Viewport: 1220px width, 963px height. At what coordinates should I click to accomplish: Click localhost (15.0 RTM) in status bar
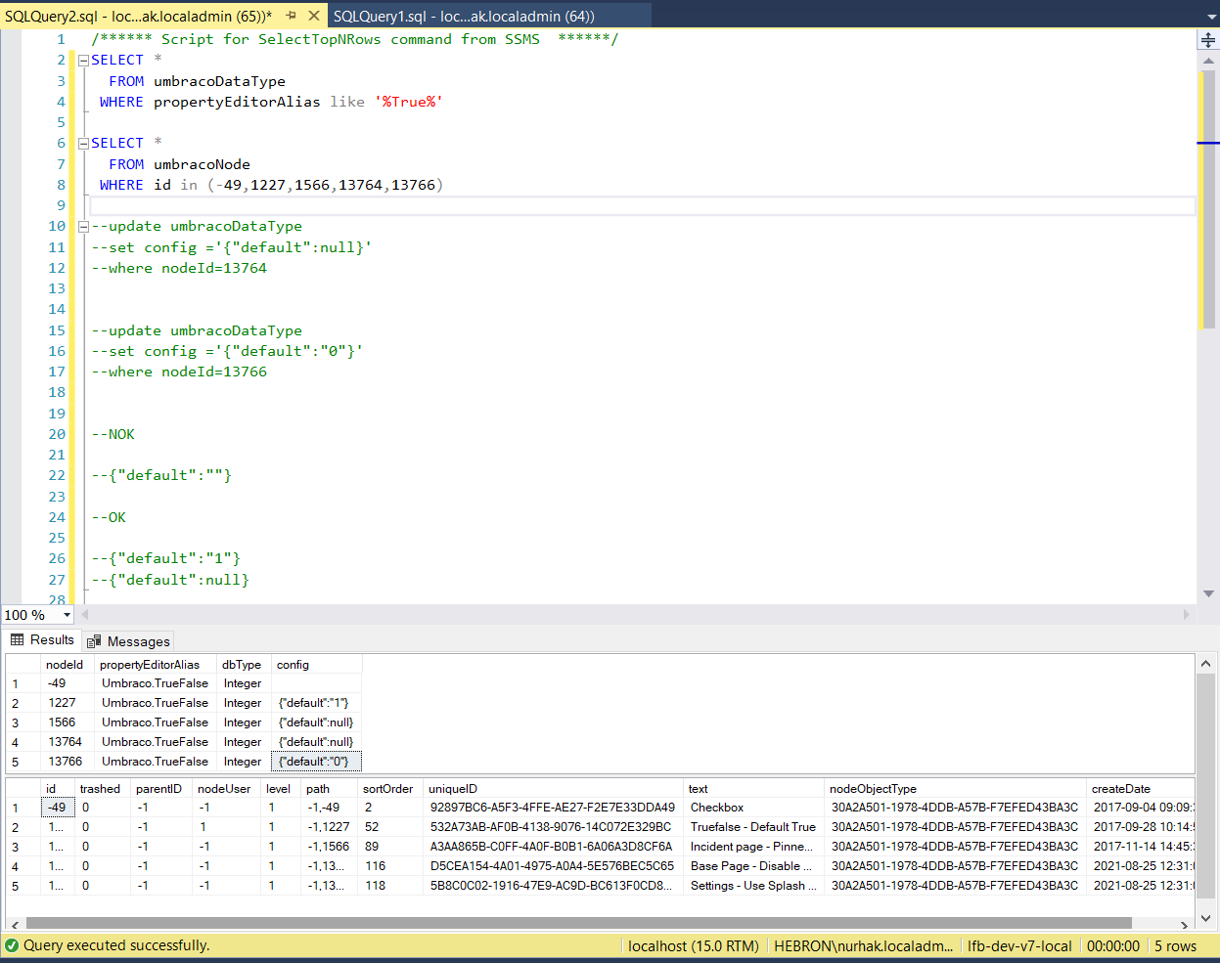coord(694,946)
